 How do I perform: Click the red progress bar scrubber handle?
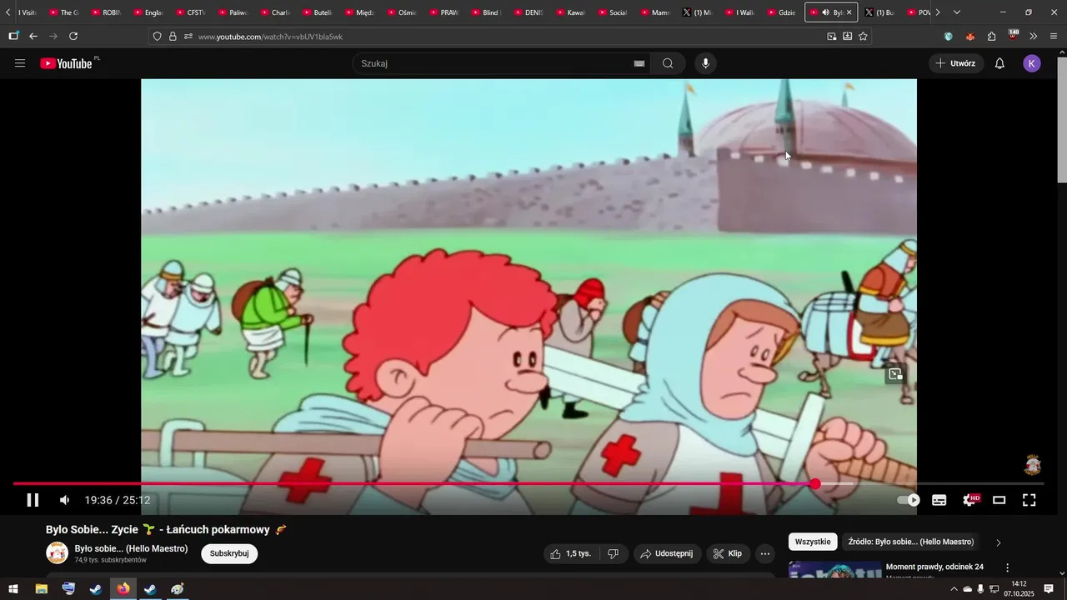coord(815,484)
